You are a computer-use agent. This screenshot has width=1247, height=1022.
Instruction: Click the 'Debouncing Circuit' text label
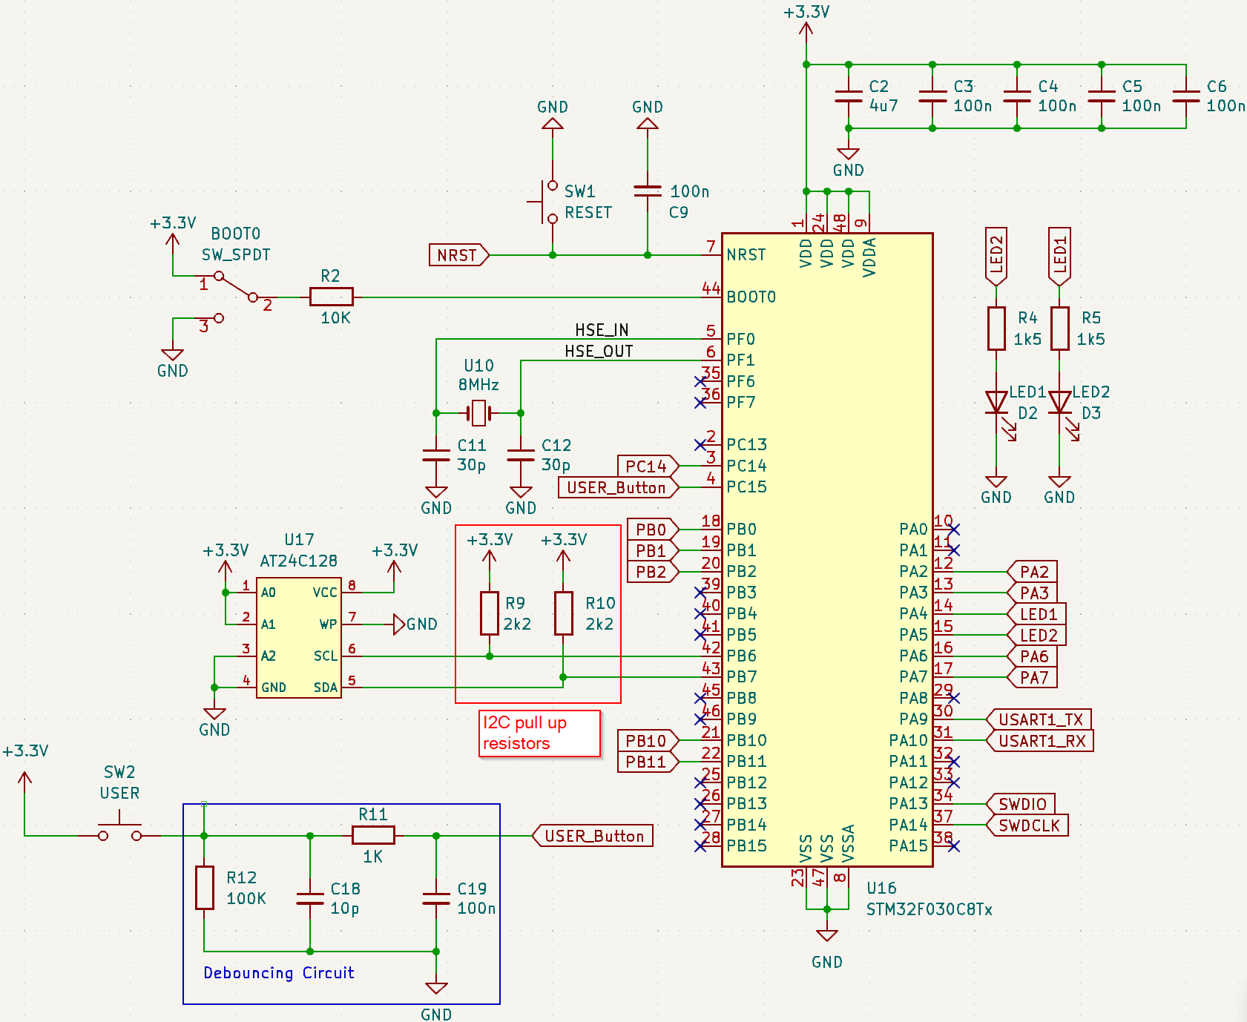point(279,972)
